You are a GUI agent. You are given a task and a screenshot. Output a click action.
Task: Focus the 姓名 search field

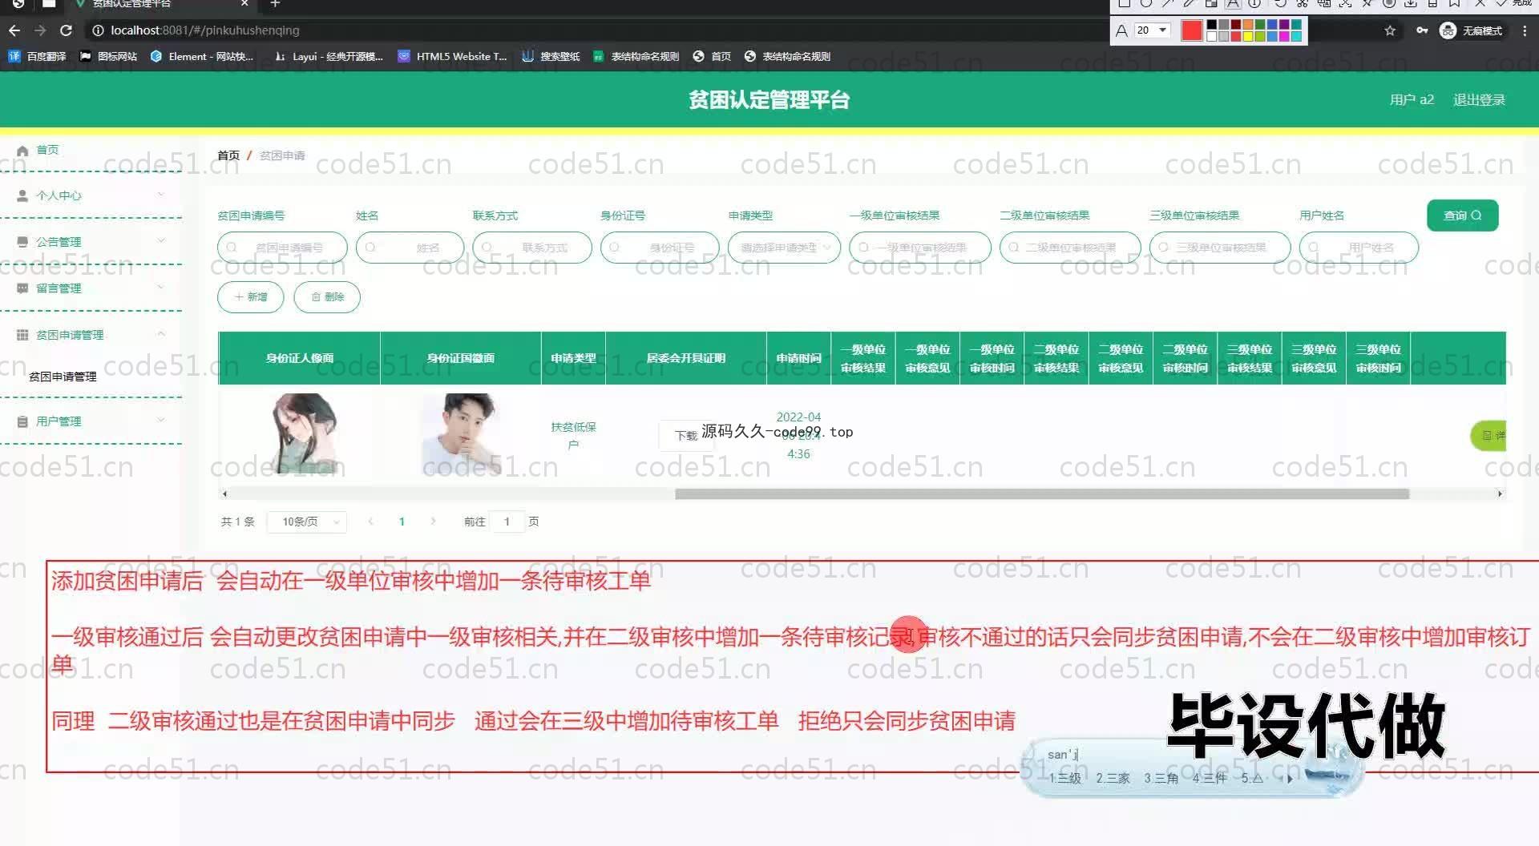pyautogui.click(x=410, y=248)
